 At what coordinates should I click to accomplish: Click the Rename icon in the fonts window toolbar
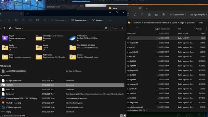[149, 15]
